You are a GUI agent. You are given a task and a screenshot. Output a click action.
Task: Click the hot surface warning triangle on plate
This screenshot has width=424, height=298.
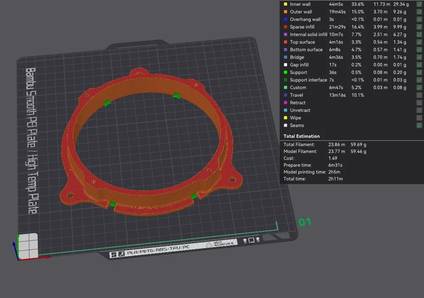point(209,244)
